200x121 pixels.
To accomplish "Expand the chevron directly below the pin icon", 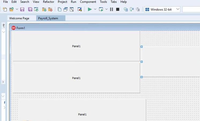I will pos(3,32).
